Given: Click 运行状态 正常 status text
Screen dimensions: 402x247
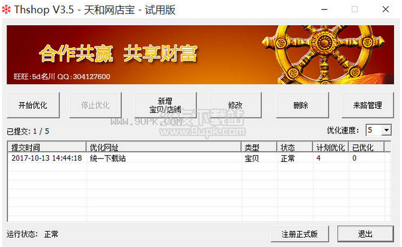Looking at the screenshot, I should pos(33,234).
